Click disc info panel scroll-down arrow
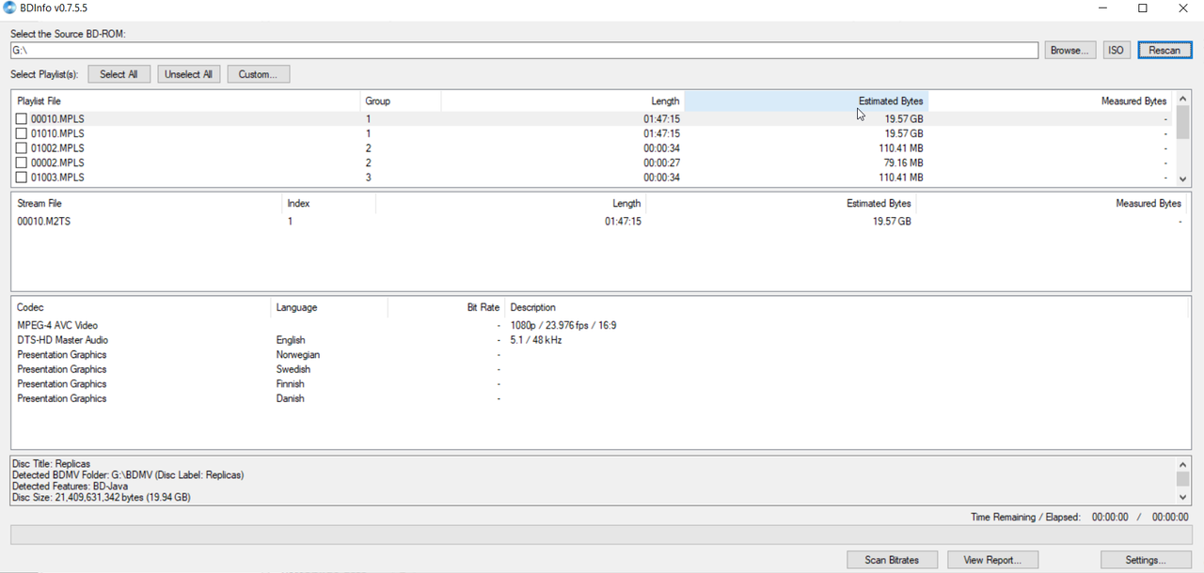The height and width of the screenshot is (573, 1204). tap(1183, 497)
